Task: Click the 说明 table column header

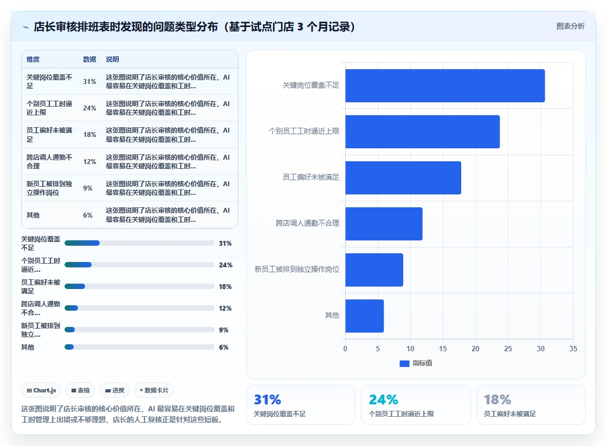Action: pyautogui.click(x=112, y=59)
